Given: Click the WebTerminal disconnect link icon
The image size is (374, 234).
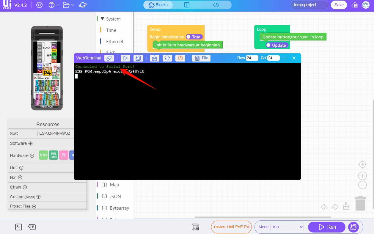Looking at the screenshot, I should [109, 58].
